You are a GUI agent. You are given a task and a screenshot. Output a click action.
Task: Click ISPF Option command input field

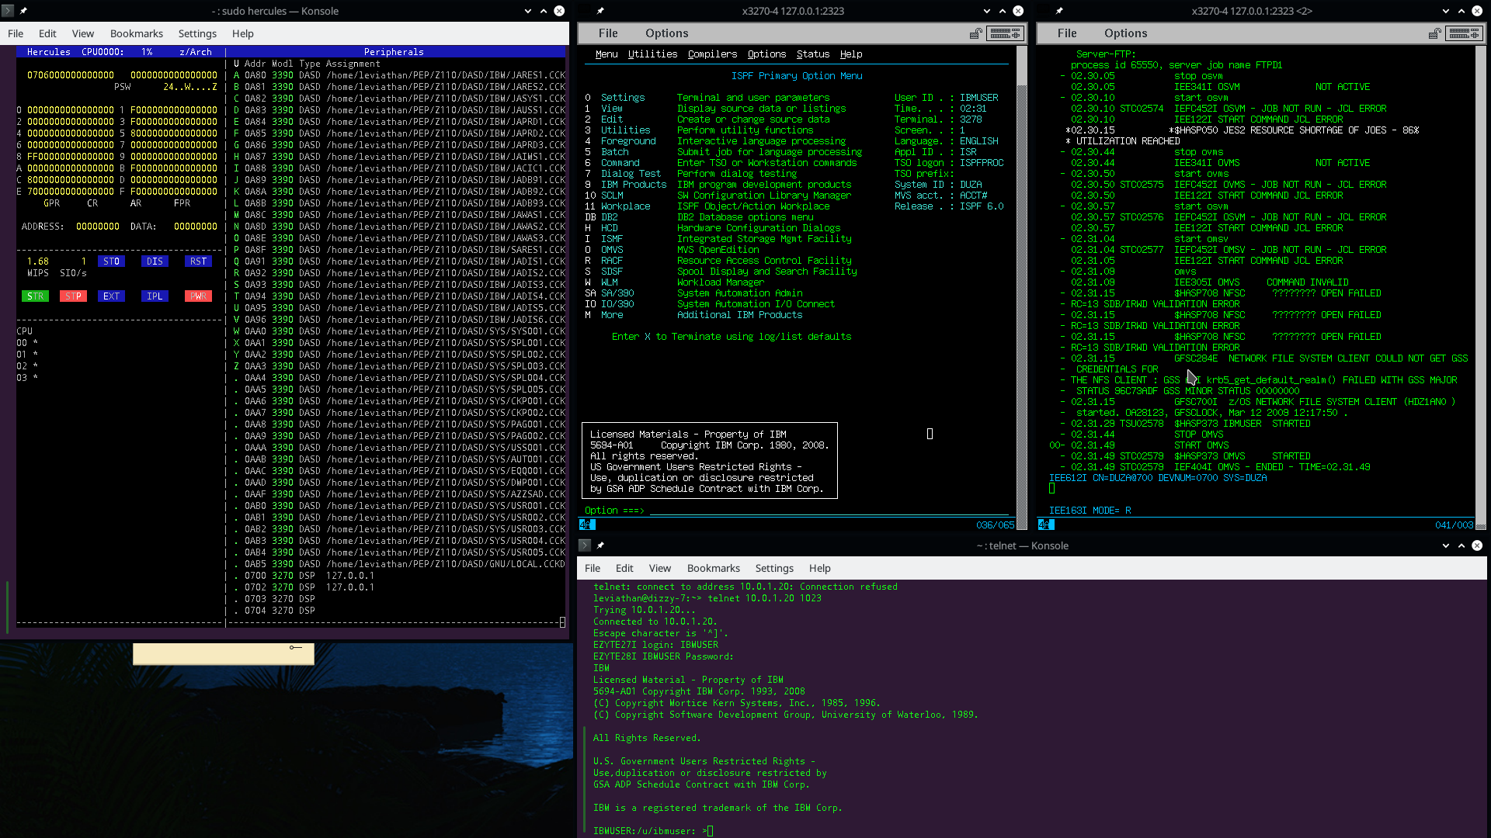pos(831,511)
